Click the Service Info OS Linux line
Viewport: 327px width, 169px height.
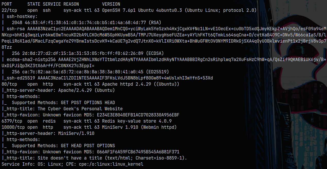[x=72, y=164]
